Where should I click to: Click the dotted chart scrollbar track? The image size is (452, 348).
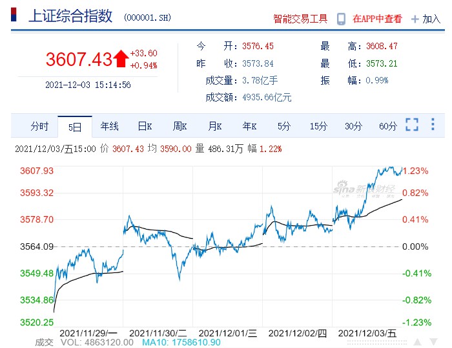click(x=377, y=343)
